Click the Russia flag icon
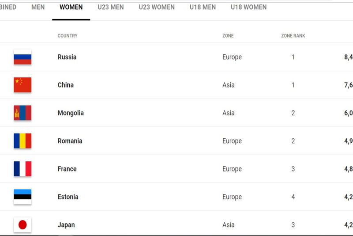 coord(23,57)
